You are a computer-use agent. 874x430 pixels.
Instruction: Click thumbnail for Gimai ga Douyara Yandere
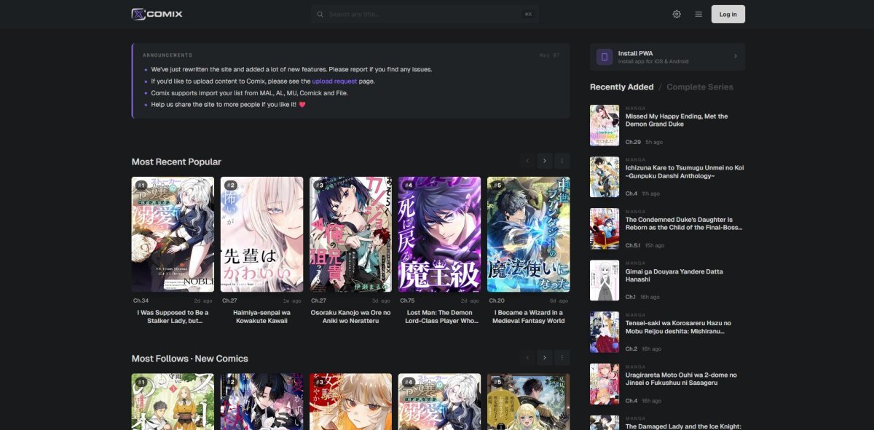(605, 280)
